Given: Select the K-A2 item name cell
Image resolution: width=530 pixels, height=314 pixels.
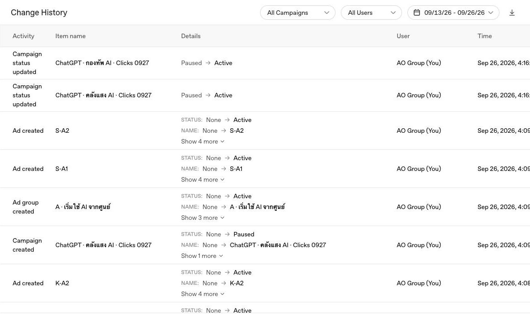Looking at the screenshot, I should pyautogui.click(x=62, y=283).
